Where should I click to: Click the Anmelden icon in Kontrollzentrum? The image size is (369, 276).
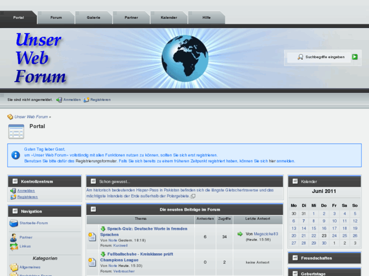13,191
